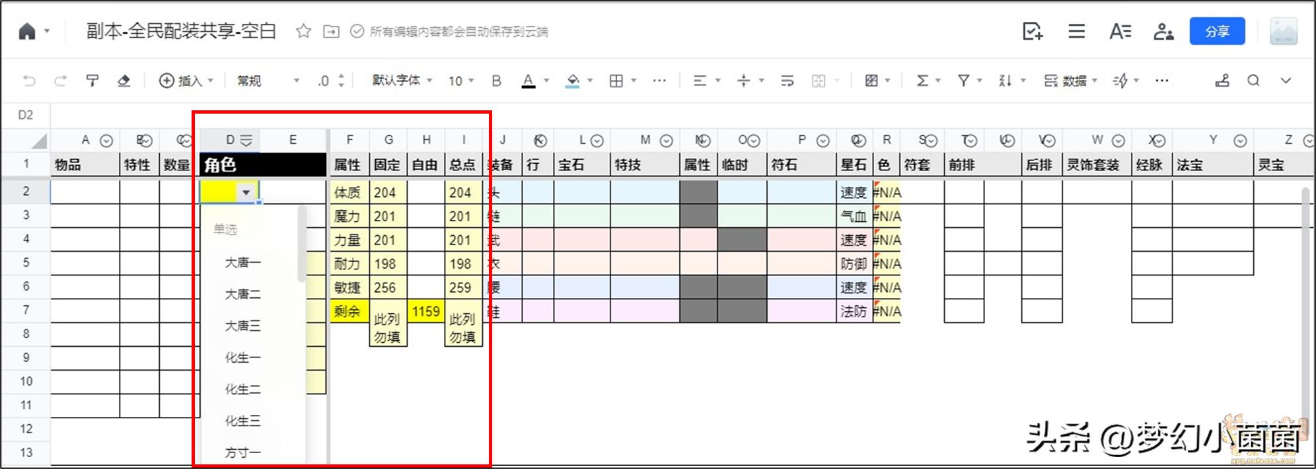Collapse the toolbar chevron
Image resolution: width=1316 pixels, height=469 pixels.
click(x=1286, y=81)
